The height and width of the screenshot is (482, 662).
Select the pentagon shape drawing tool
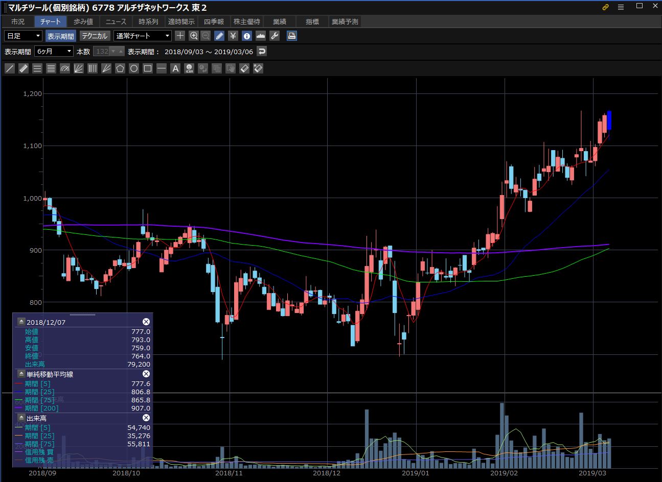click(120, 68)
